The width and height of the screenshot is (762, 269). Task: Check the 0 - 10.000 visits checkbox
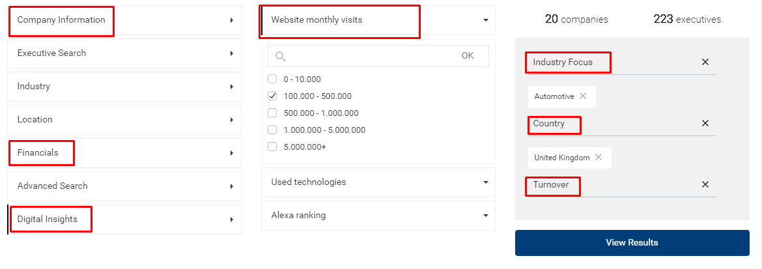click(272, 79)
